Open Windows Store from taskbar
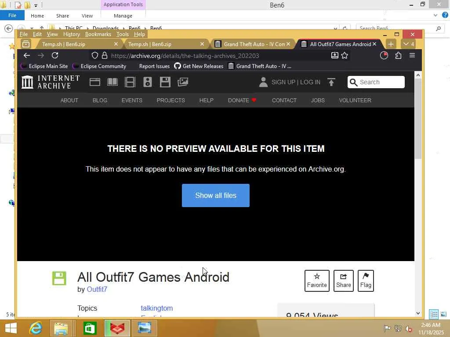Viewport: 450px width, 337px height. pos(90,328)
